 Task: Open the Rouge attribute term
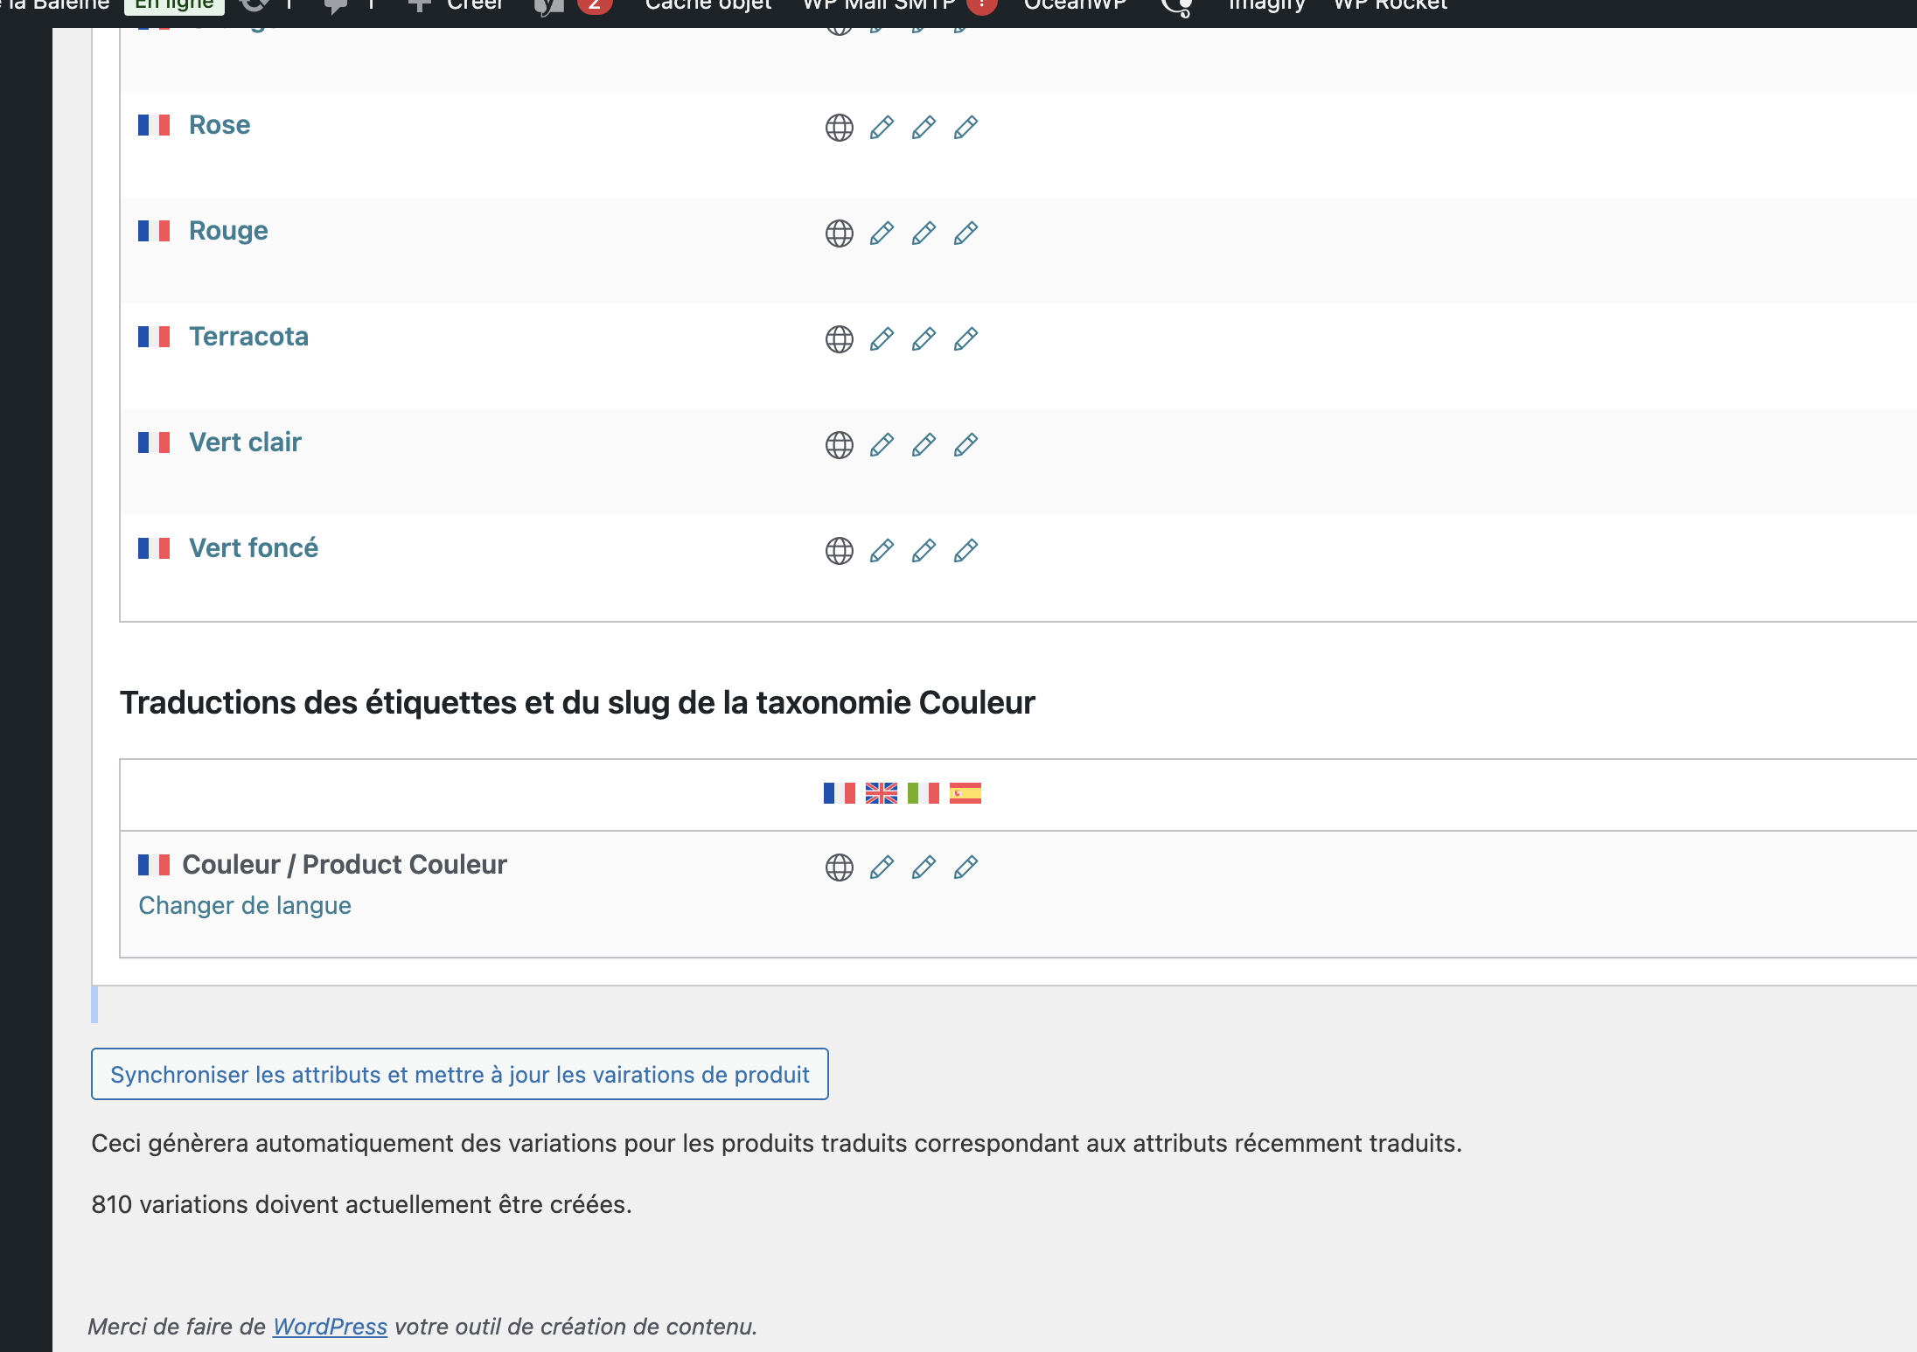tap(228, 231)
